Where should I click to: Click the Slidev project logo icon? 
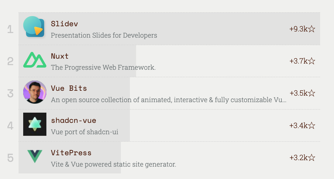coord(34,27)
